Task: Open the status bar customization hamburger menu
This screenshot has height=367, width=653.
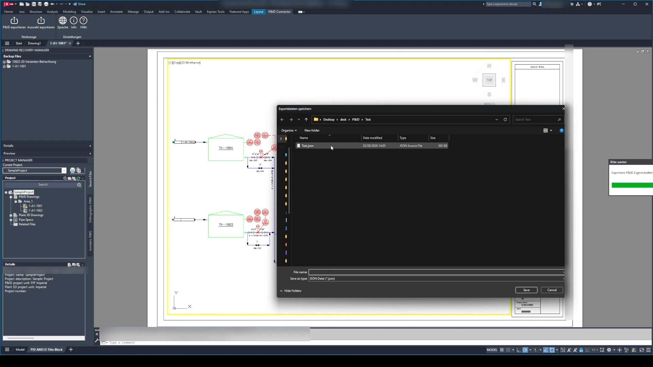Action: pos(649,350)
